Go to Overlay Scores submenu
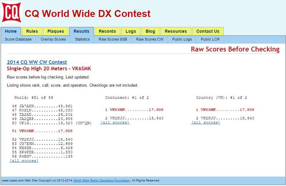 [x=53, y=39]
